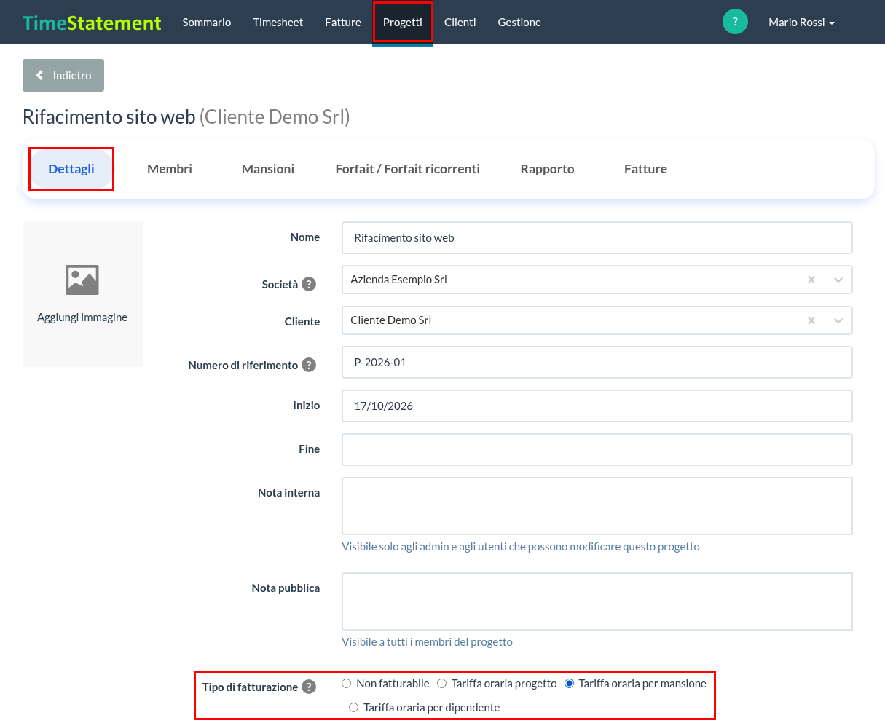
Task: Expand the Società dropdown arrow
Action: coord(838,280)
